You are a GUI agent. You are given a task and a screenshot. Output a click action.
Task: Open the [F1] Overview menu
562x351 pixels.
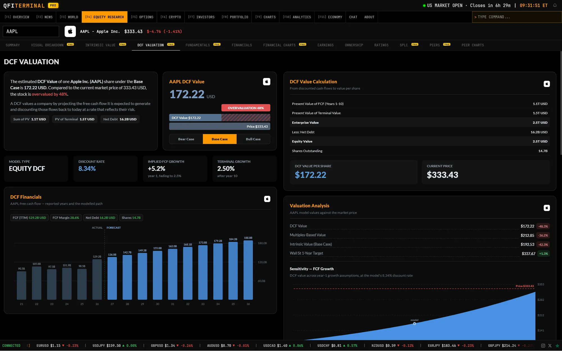pos(17,17)
